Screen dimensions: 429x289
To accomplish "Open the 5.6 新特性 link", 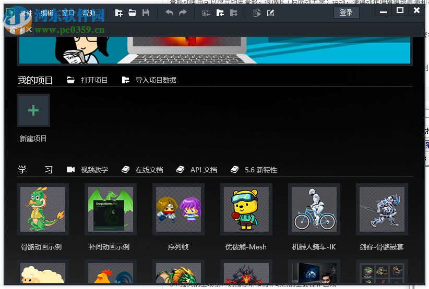I will [x=261, y=170].
